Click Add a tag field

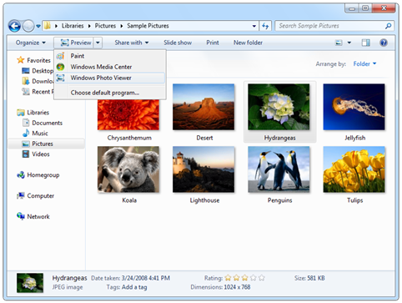coord(134,287)
